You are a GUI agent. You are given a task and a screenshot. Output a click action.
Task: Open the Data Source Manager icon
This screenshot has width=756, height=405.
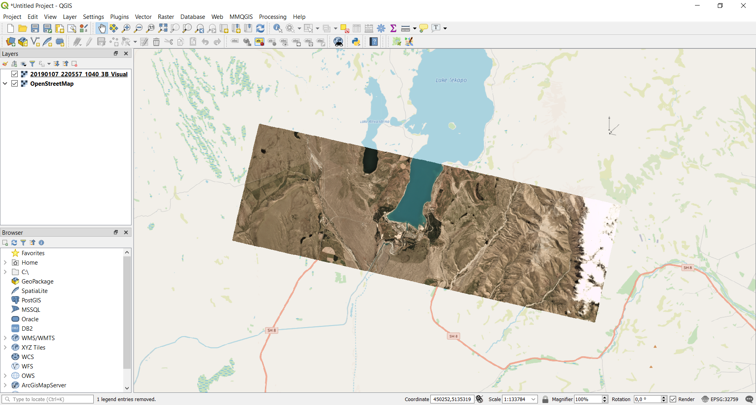(11, 42)
